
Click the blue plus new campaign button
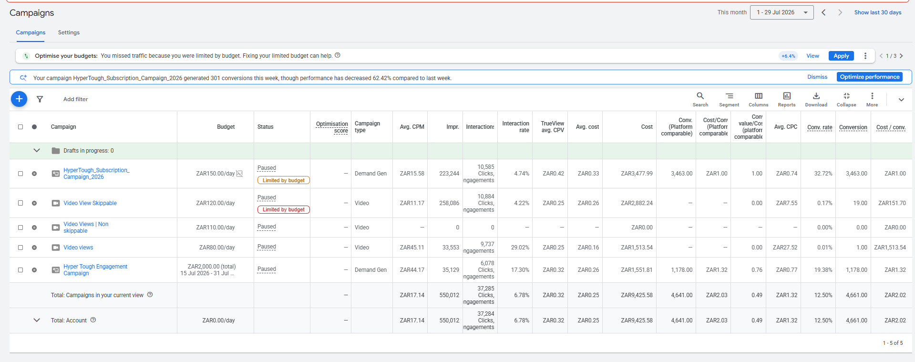pyautogui.click(x=19, y=99)
